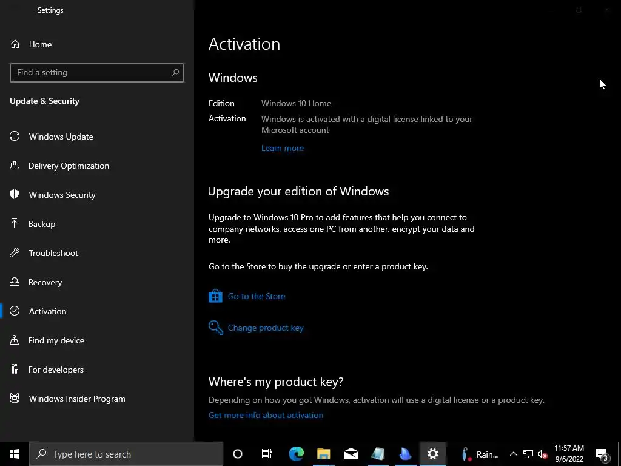Click the muted volume speaker icon
This screenshot has height=466, width=621.
point(542,454)
